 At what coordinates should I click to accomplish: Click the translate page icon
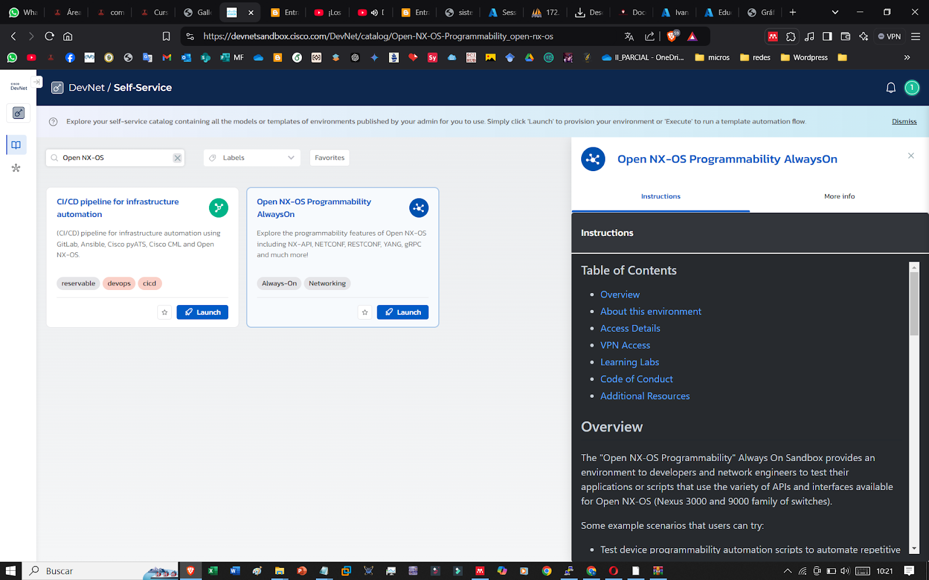click(x=629, y=36)
